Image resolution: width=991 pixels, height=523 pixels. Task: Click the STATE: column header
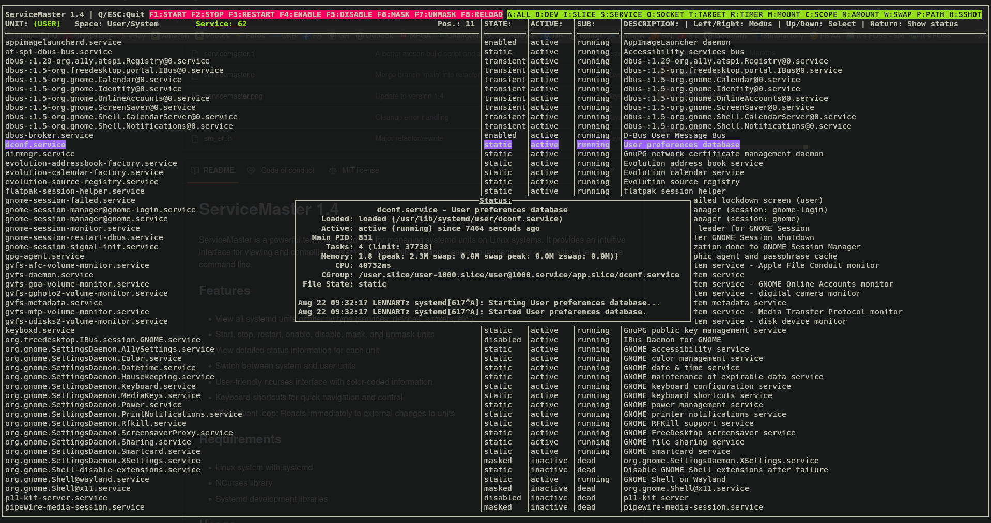pyautogui.click(x=498, y=24)
